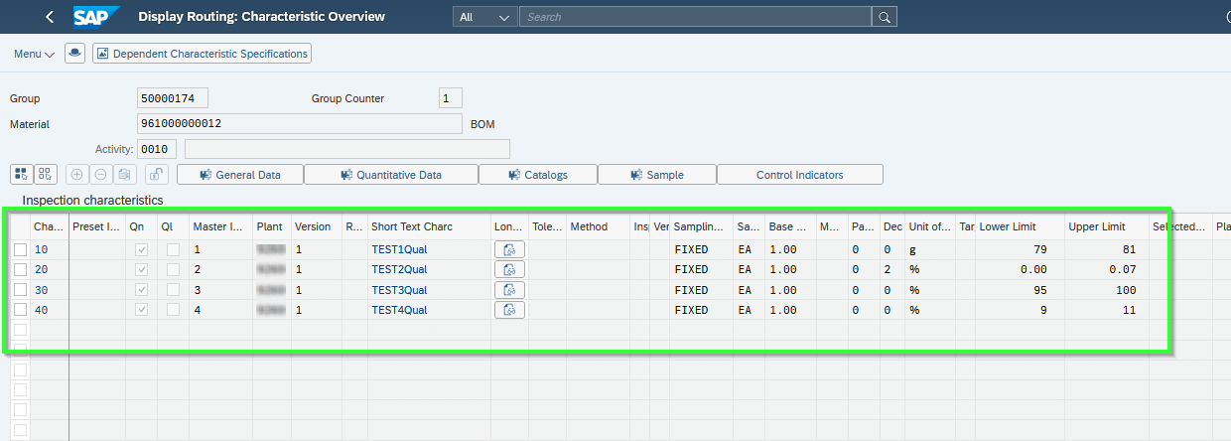Click the Group Counter field
This screenshot has width=1231, height=441.
click(x=451, y=98)
